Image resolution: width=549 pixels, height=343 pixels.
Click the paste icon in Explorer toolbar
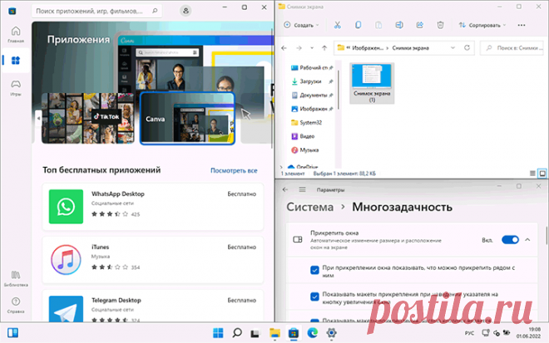pyautogui.click(x=378, y=25)
